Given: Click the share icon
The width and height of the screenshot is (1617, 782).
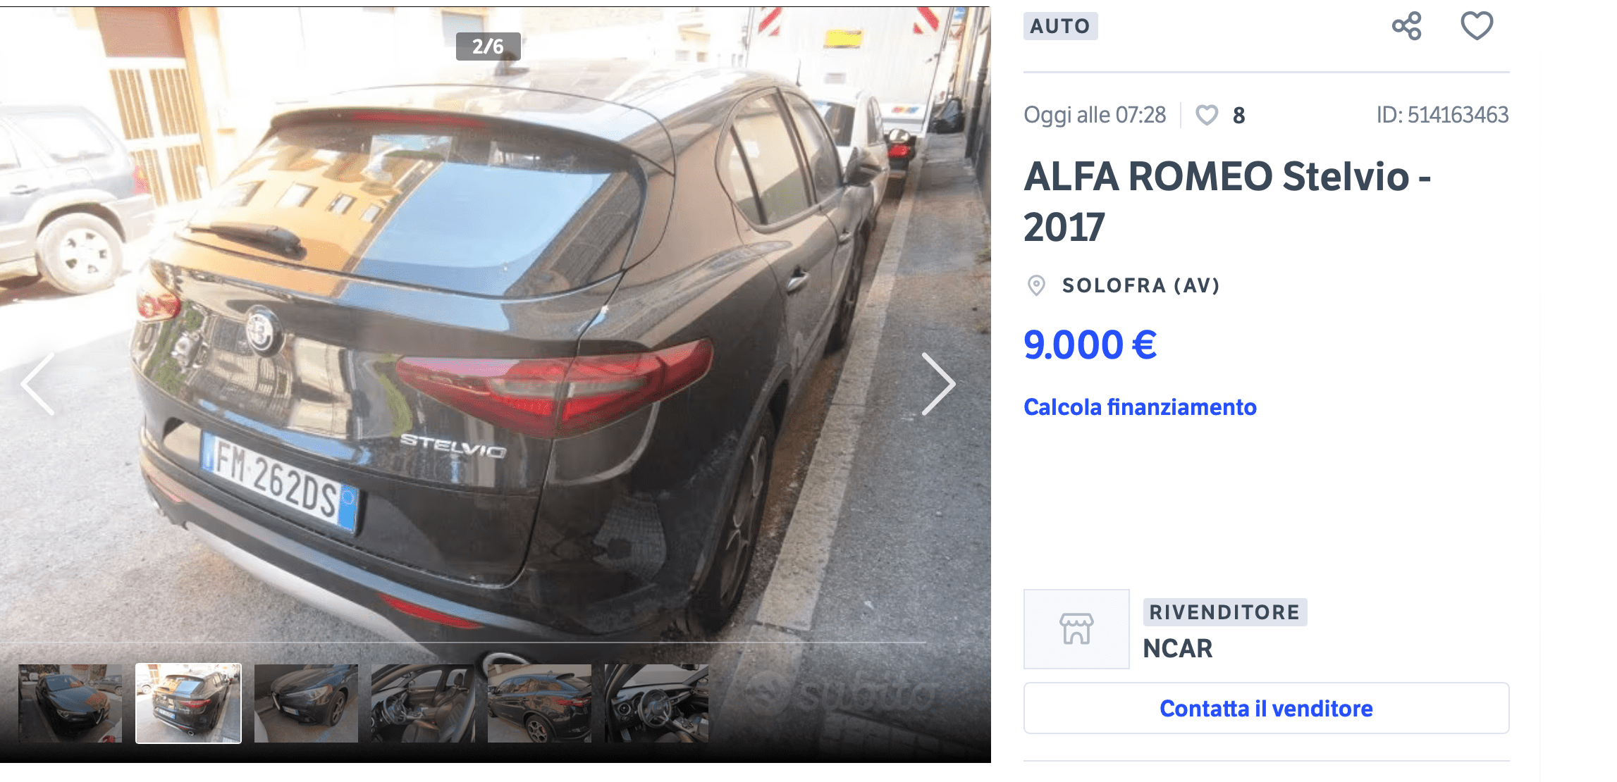Looking at the screenshot, I should (1406, 27).
